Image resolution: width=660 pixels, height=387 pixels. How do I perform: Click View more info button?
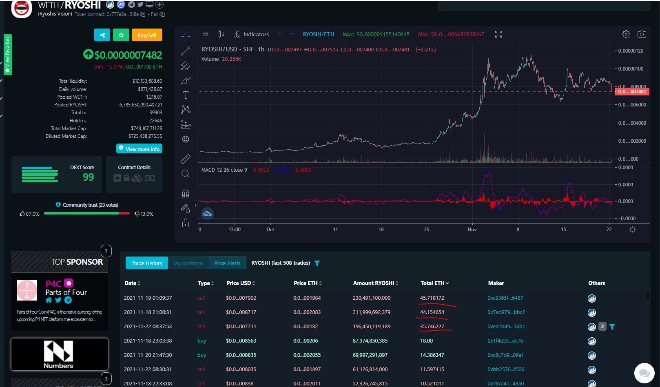coord(139,148)
